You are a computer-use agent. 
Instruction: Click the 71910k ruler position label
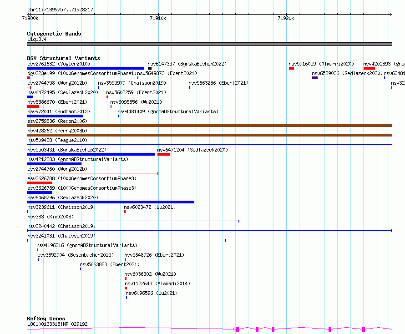[x=158, y=18]
